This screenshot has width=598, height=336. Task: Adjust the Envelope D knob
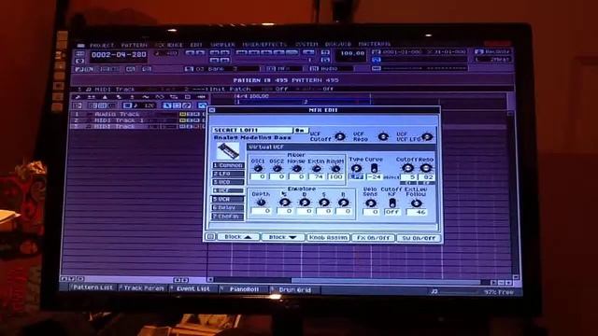(305, 203)
